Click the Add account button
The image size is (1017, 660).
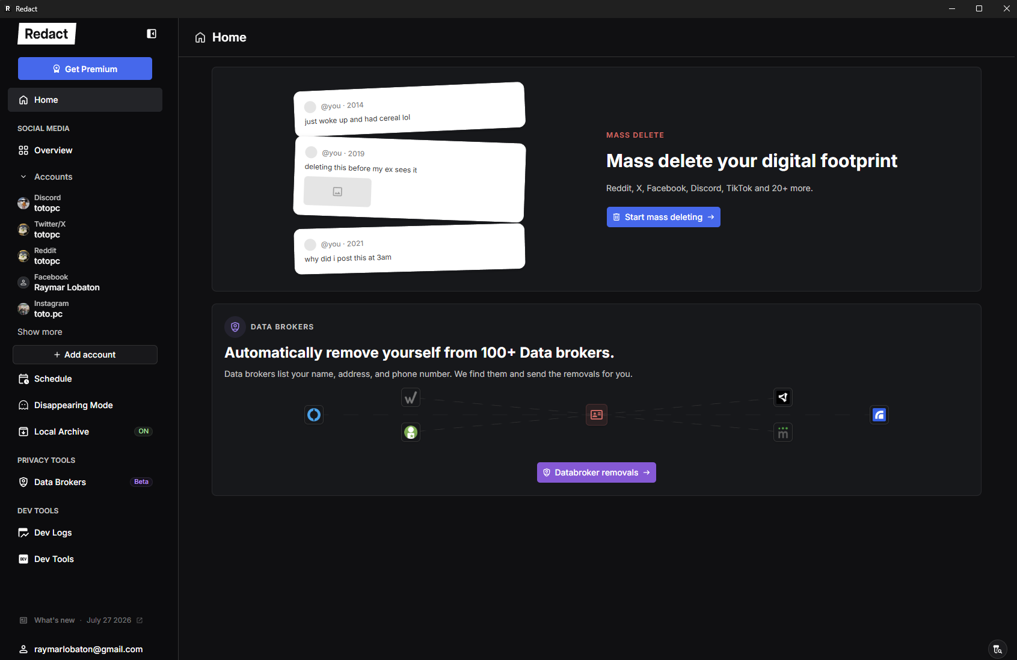[85, 355]
